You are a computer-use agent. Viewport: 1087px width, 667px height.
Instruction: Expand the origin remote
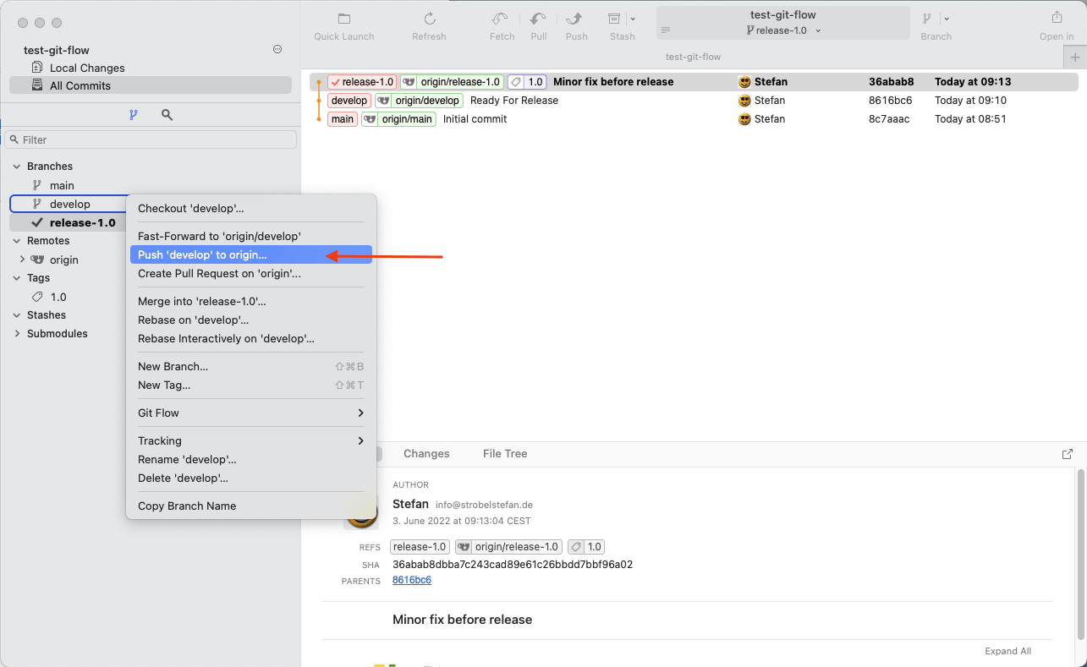click(x=22, y=260)
